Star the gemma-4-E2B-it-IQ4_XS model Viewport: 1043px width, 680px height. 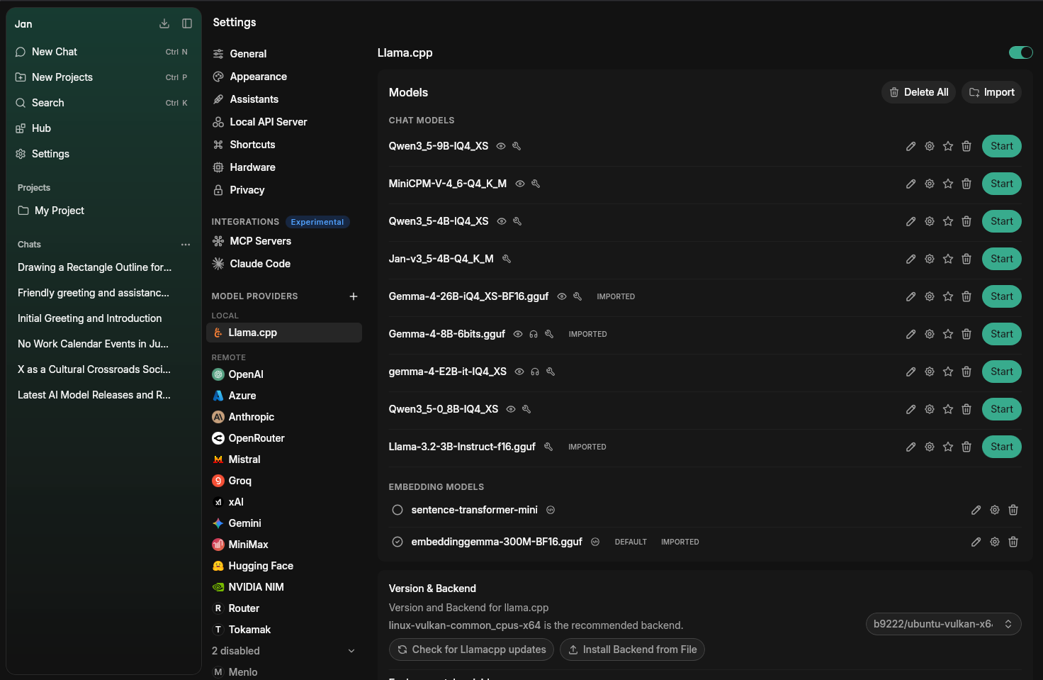coord(948,372)
